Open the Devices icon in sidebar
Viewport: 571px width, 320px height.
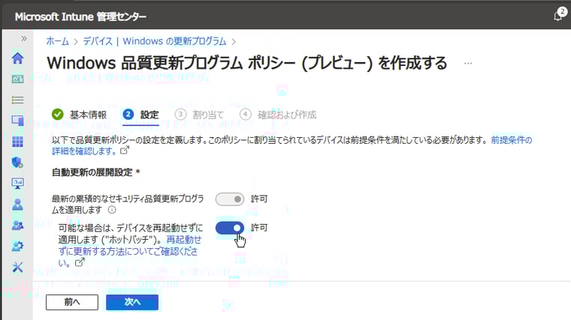coord(17,121)
